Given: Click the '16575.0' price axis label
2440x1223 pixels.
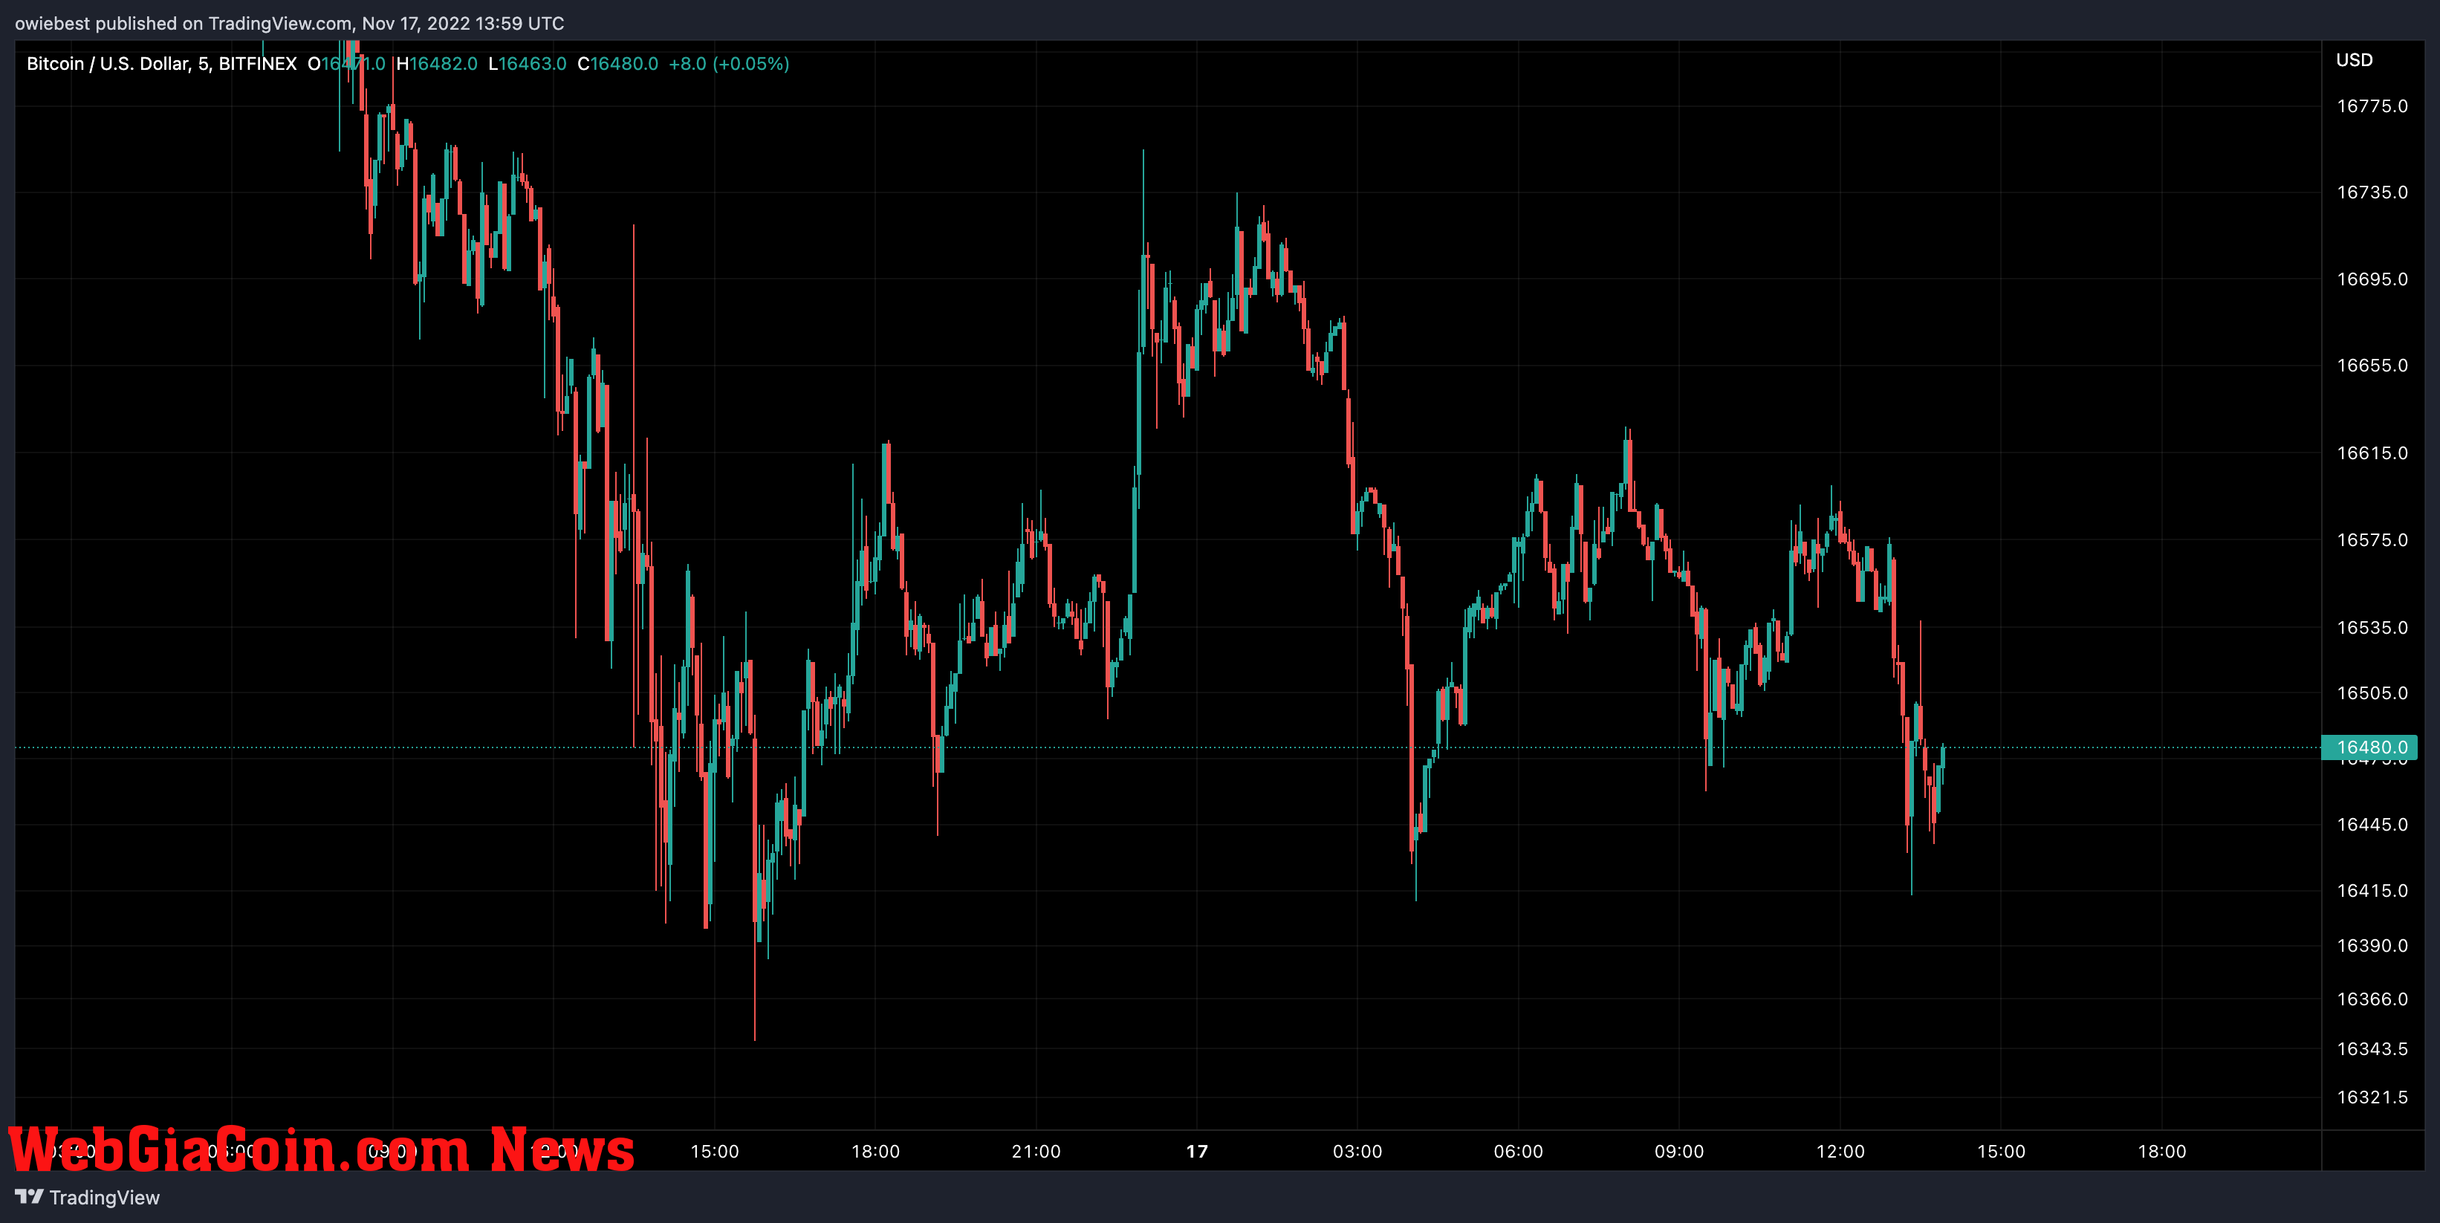Looking at the screenshot, I should pyautogui.click(x=2372, y=540).
